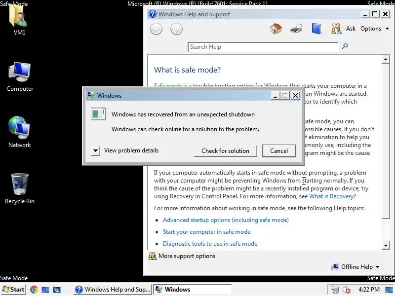Open Diagnostic tools to use in safe mode link
Image resolution: width=395 pixels, height=296 pixels.
(x=210, y=244)
